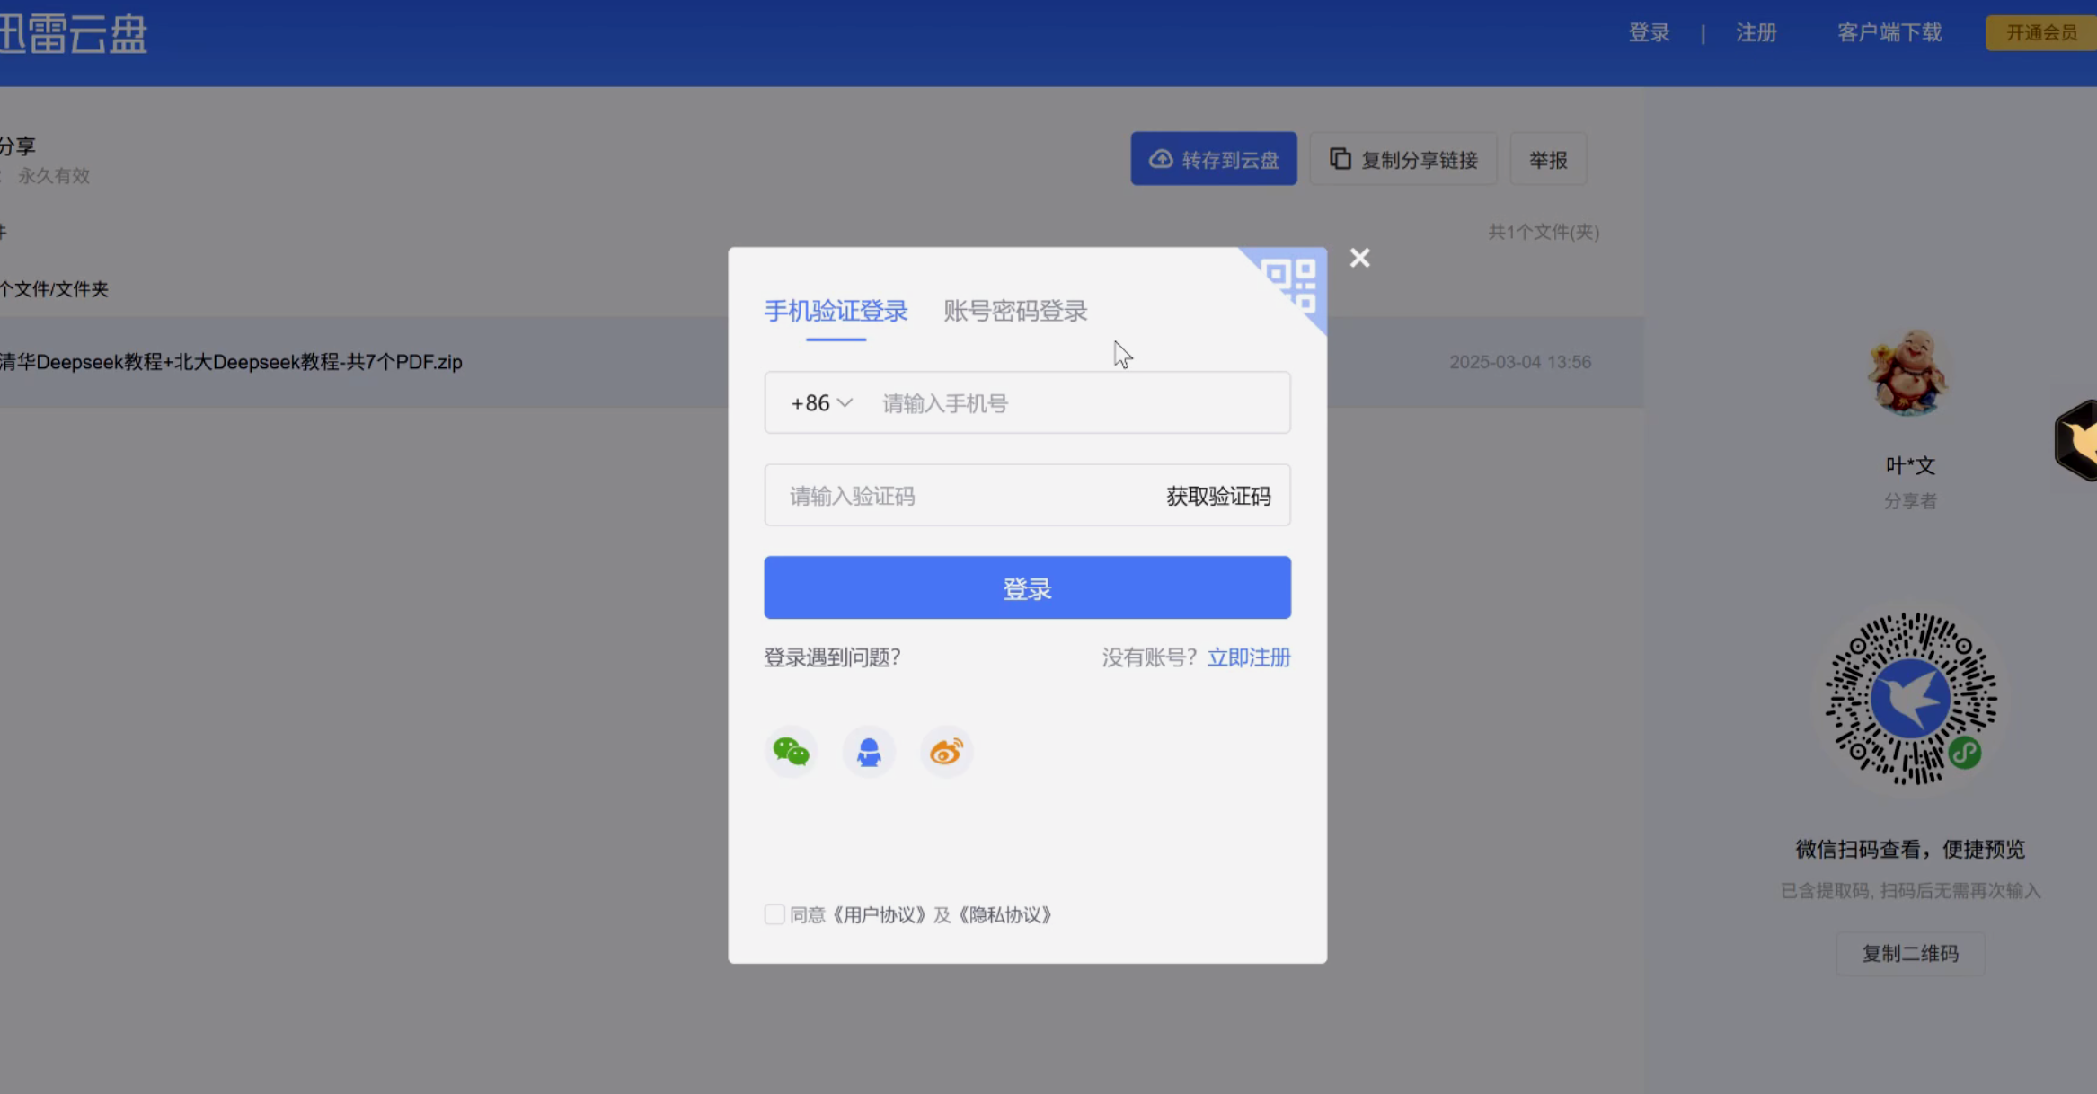Click 注册 in the top navigation bar
The image size is (2097, 1094).
click(x=1756, y=32)
